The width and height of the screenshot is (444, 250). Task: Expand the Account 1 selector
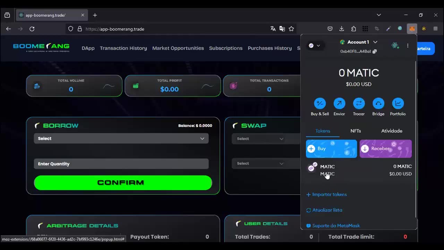[359, 42]
